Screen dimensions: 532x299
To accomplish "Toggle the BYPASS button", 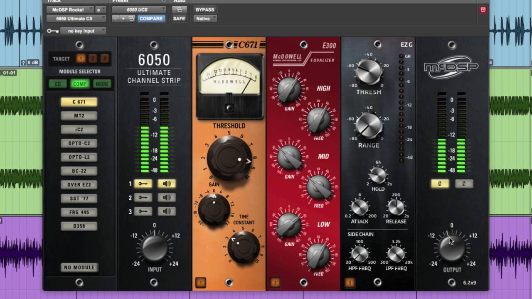I will tap(205, 10).
